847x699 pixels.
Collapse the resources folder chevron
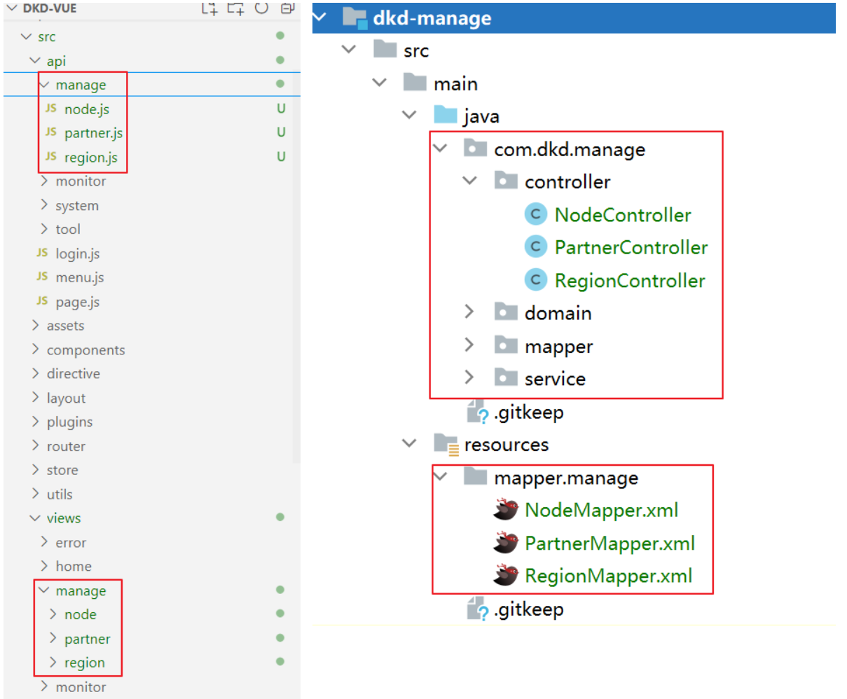tap(409, 443)
